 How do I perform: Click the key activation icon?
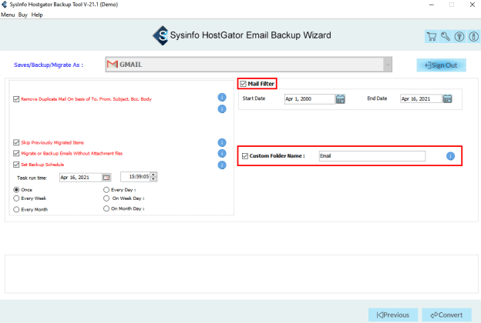[445, 37]
